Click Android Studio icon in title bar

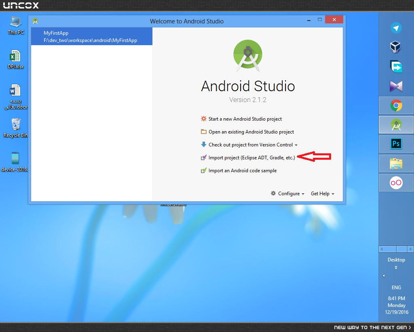(x=35, y=21)
